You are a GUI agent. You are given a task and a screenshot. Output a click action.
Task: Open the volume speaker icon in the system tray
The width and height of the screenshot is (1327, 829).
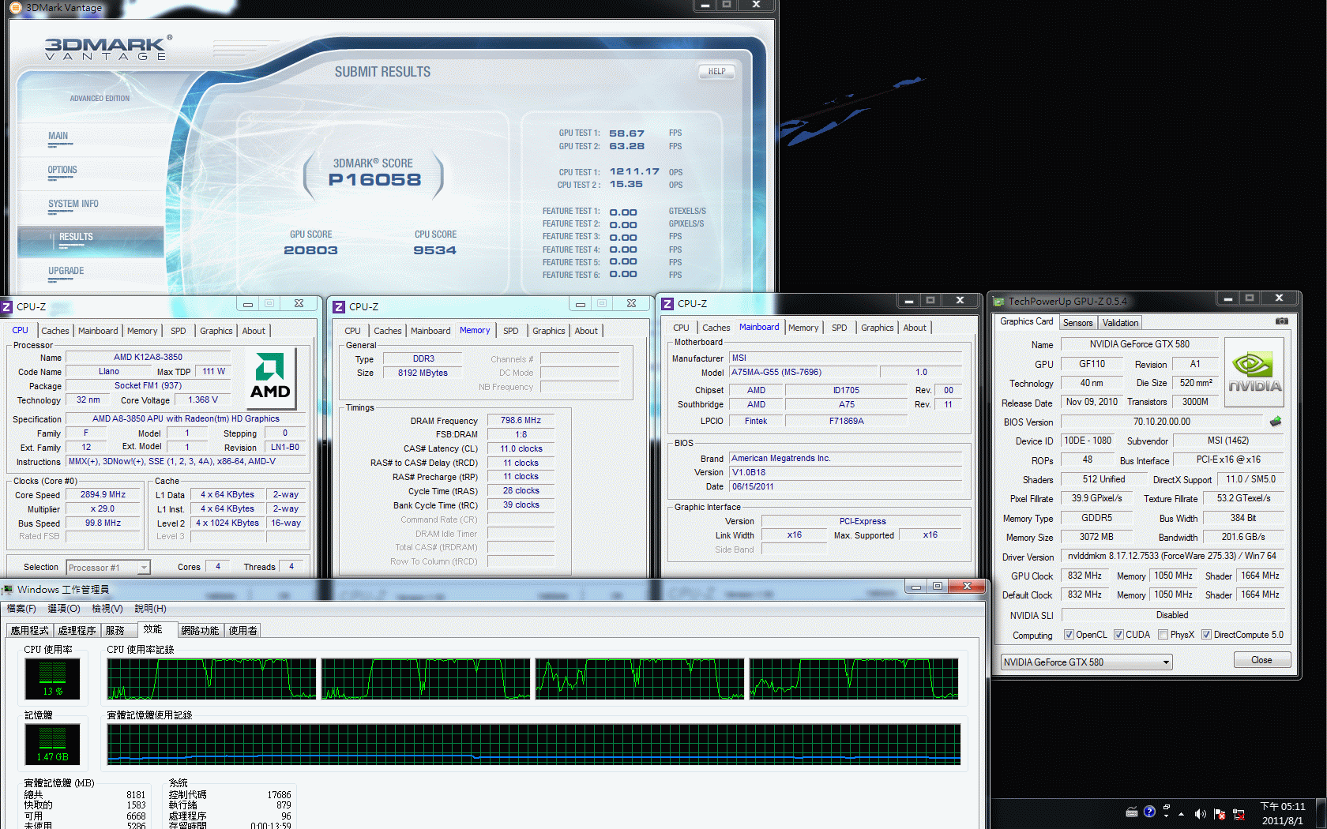(x=1200, y=814)
